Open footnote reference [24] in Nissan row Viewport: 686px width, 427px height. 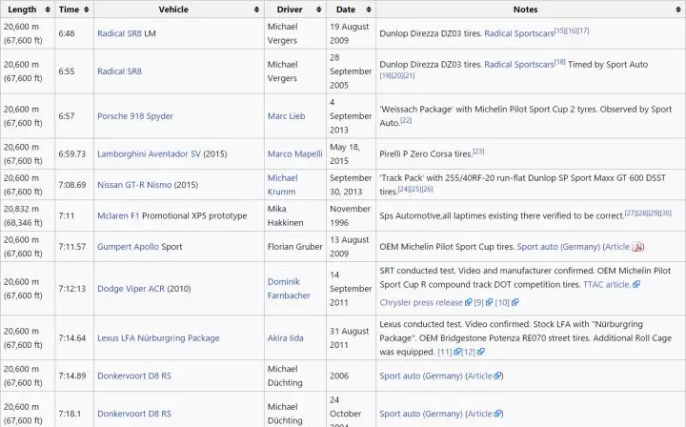click(x=403, y=189)
